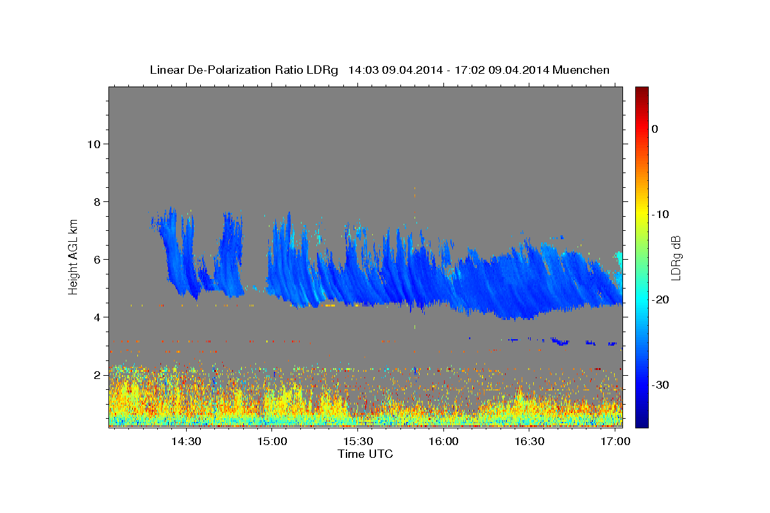
Task: Click the start time '14:03 09.04.2014' in title
Action: click(395, 70)
